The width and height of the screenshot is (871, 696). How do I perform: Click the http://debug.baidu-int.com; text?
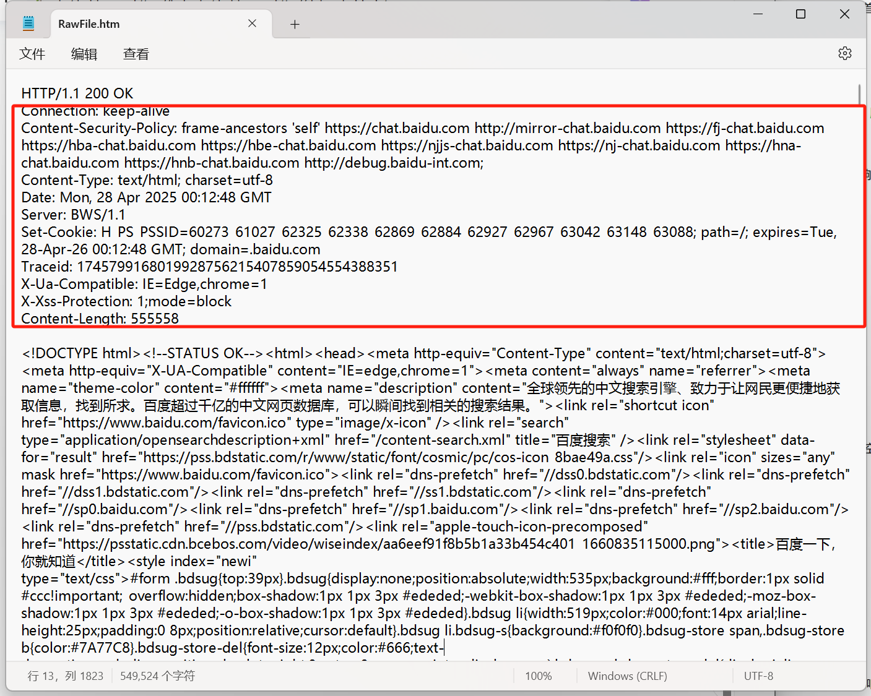[x=394, y=163]
